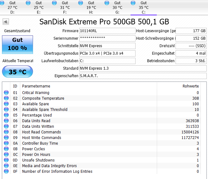Select Number of Error Information Log Entries name
Screen dimensions: 208x179
[57, 171]
